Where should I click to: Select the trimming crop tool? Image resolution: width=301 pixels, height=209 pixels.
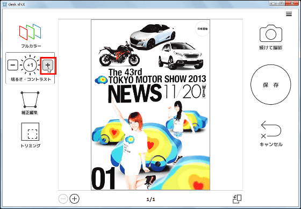click(30, 132)
